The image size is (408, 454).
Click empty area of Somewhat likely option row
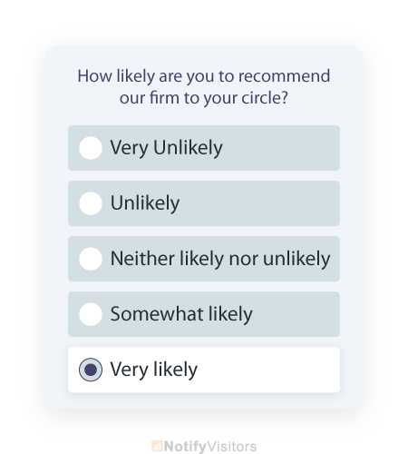click(x=296, y=314)
